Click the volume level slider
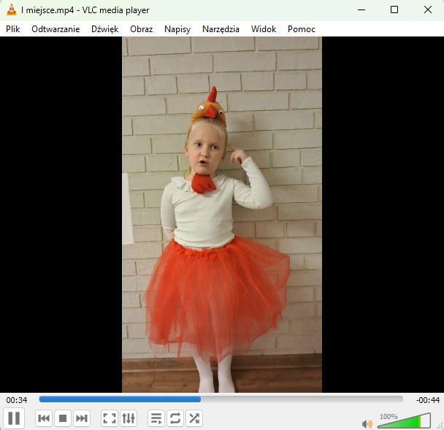The width and height of the screenshot is (444, 430). coord(403,421)
